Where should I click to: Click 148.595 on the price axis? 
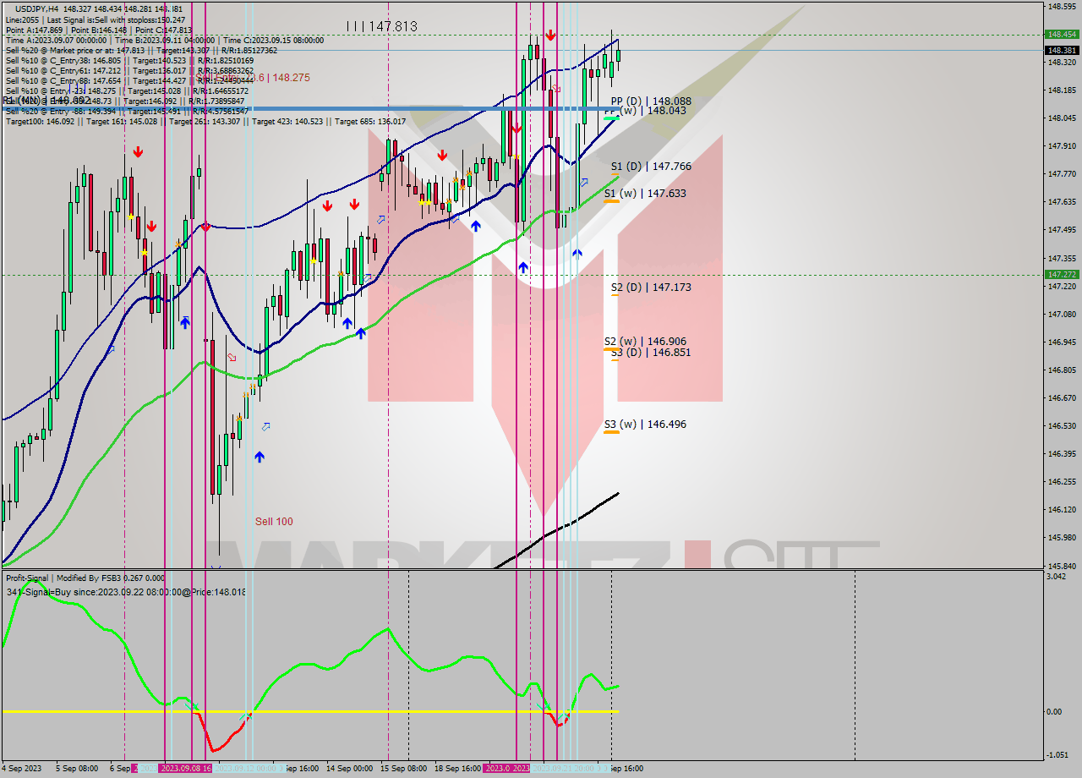(x=1061, y=7)
